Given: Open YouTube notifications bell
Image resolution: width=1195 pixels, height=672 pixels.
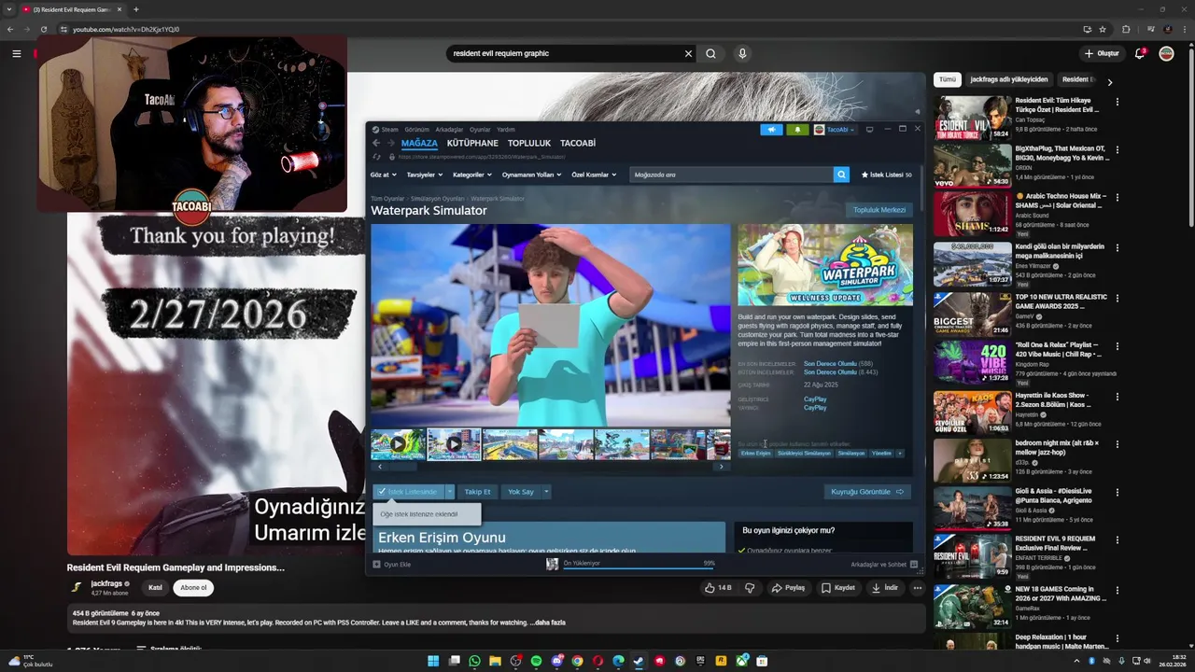Looking at the screenshot, I should click(x=1140, y=53).
